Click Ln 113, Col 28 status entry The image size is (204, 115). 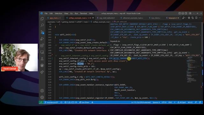(x=141, y=102)
